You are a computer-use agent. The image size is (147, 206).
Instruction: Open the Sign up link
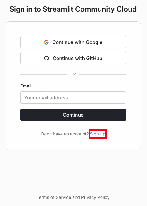coord(98,134)
